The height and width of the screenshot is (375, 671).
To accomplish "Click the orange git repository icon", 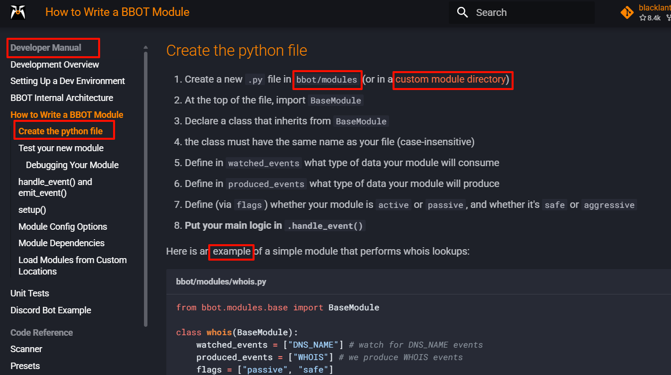I will pyautogui.click(x=627, y=12).
